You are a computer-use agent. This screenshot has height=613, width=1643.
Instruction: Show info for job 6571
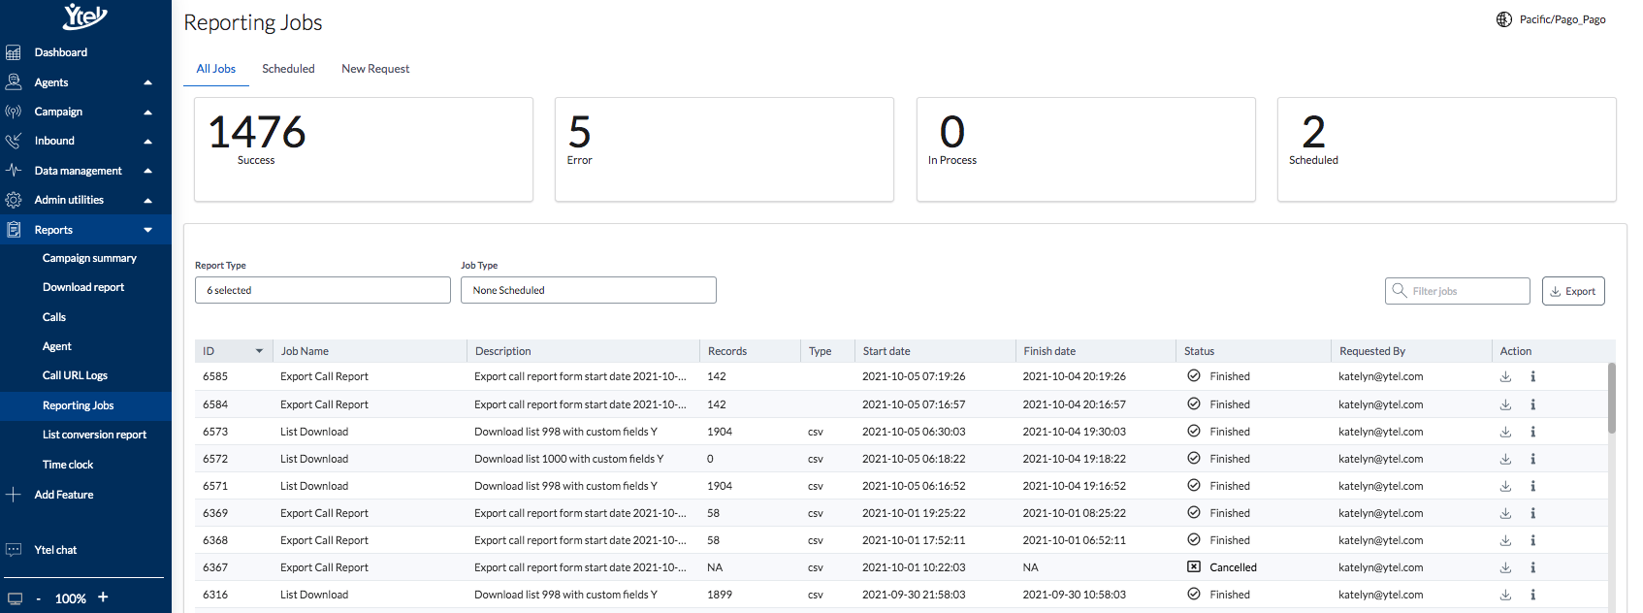click(1533, 486)
